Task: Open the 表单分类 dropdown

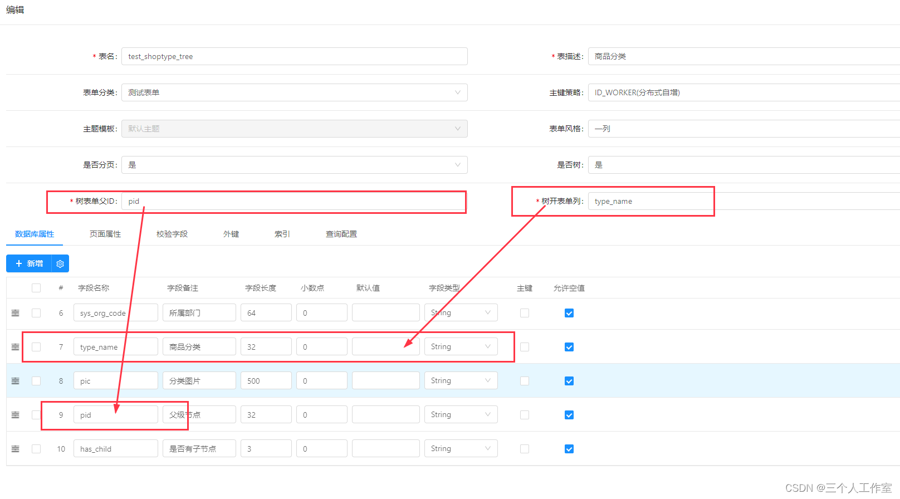Action: pyautogui.click(x=295, y=92)
